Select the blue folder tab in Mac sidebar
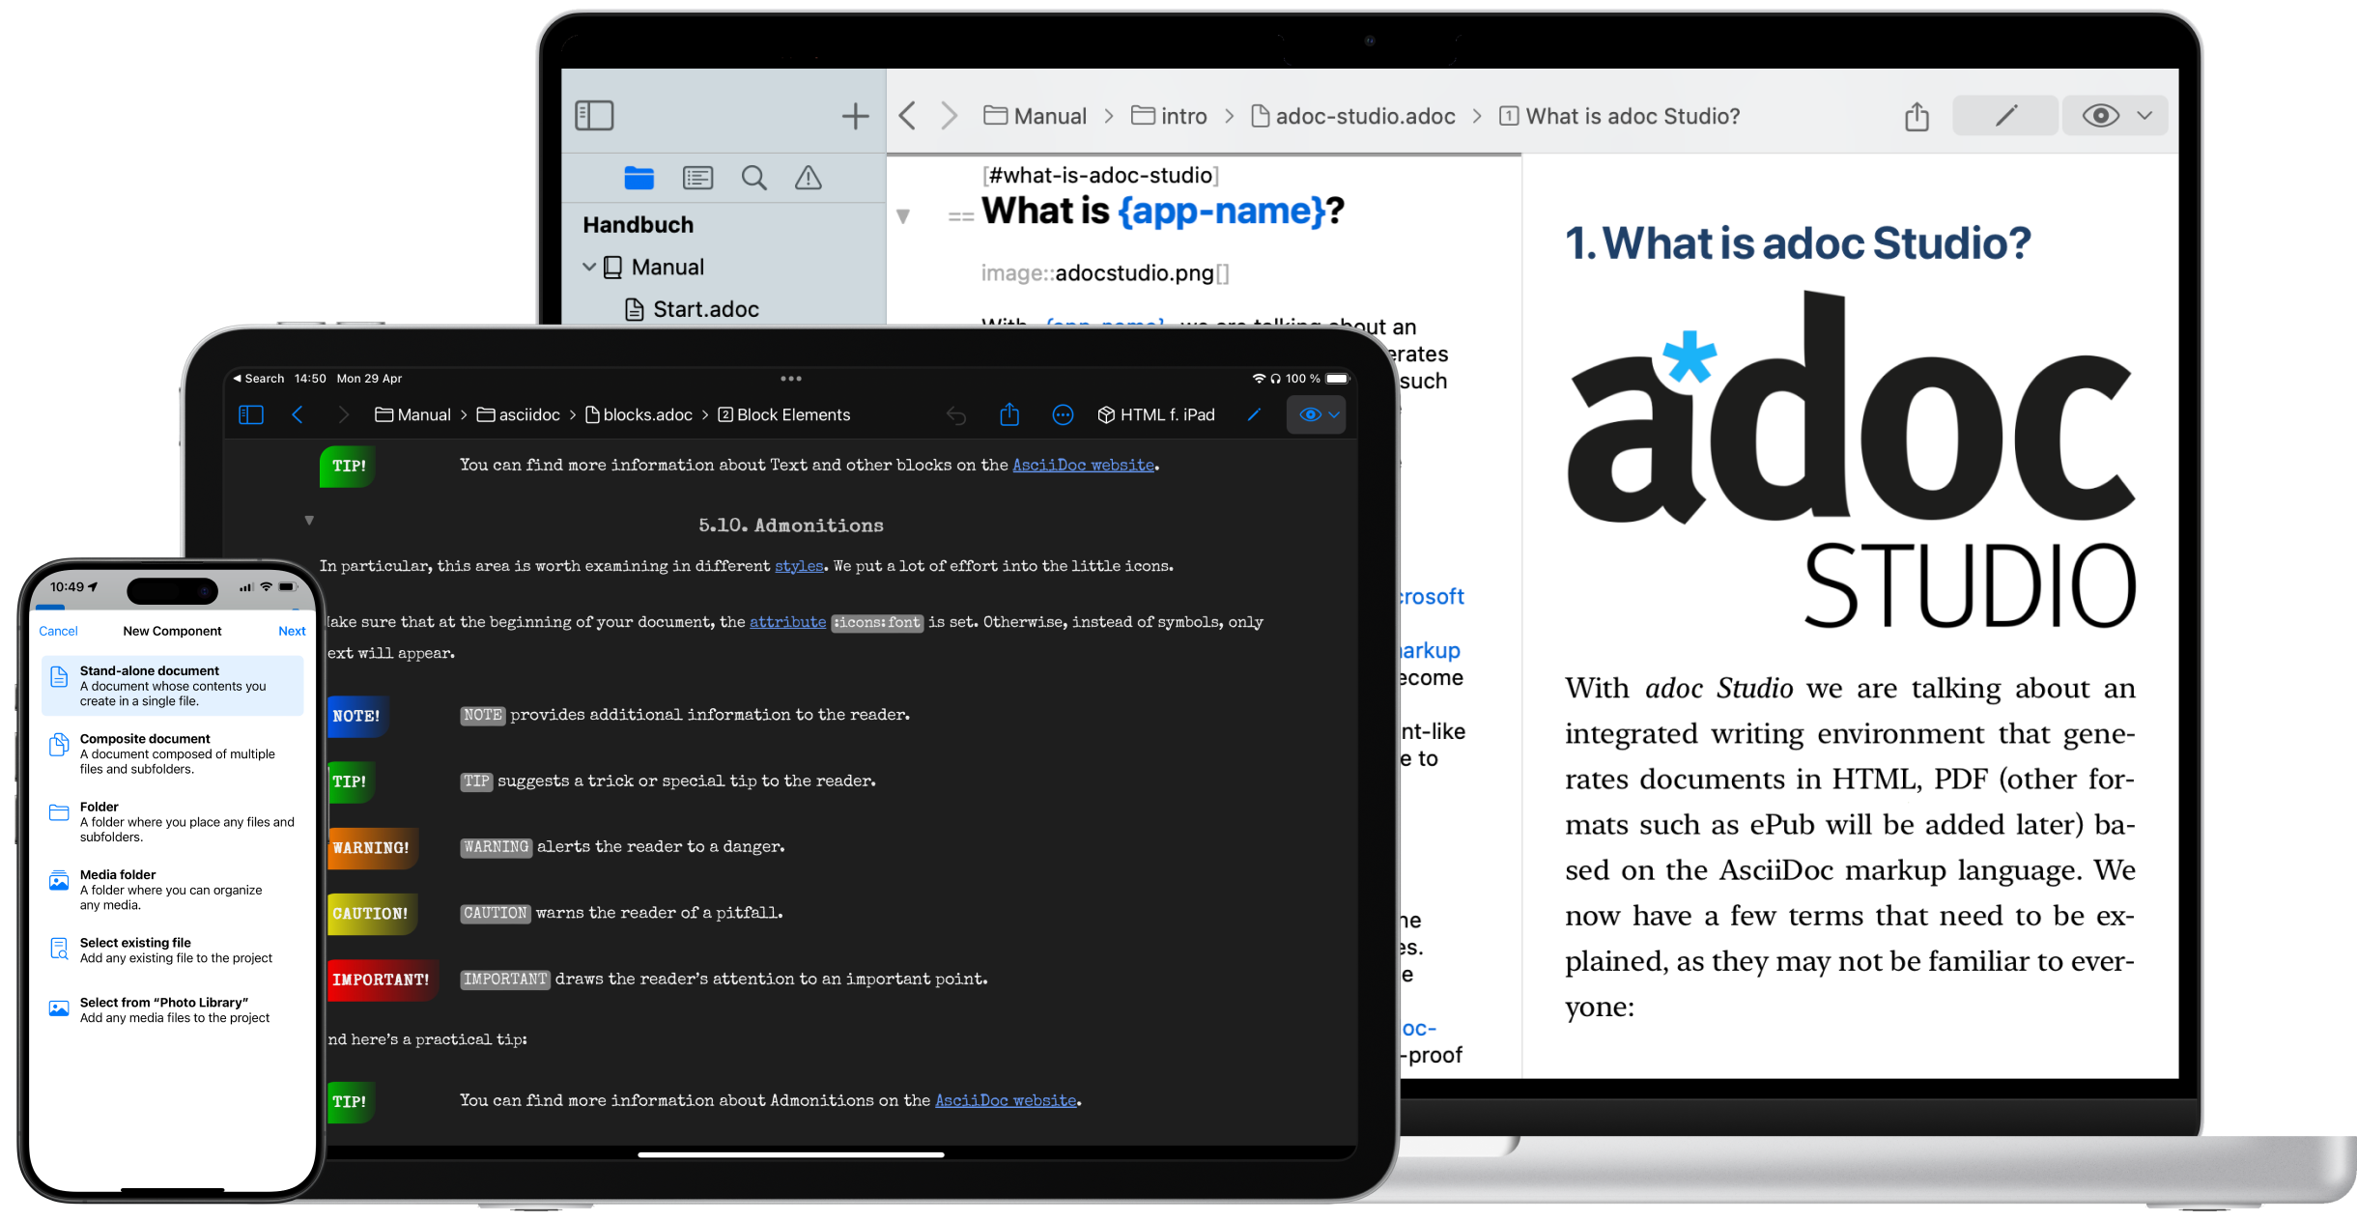This screenshot has width=2357, height=1221. (x=639, y=178)
